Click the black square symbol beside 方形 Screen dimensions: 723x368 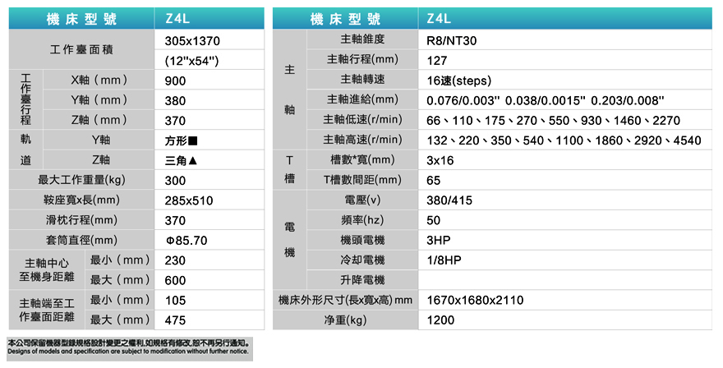[192, 140]
